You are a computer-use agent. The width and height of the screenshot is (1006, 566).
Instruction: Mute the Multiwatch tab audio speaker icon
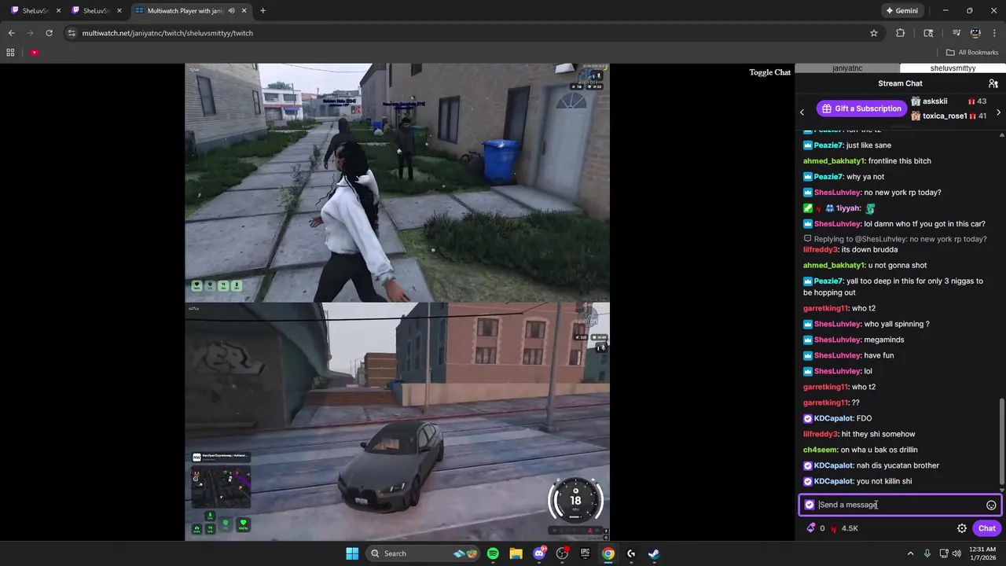pos(231,10)
